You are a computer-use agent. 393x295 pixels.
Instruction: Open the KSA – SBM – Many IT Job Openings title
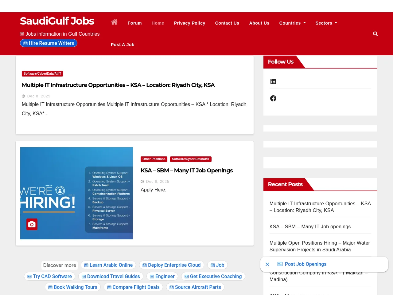[187, 171]
